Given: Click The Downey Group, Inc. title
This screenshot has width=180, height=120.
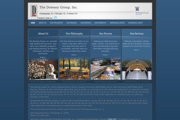Looking at the screenshot, I should click(x=58, y=7).
